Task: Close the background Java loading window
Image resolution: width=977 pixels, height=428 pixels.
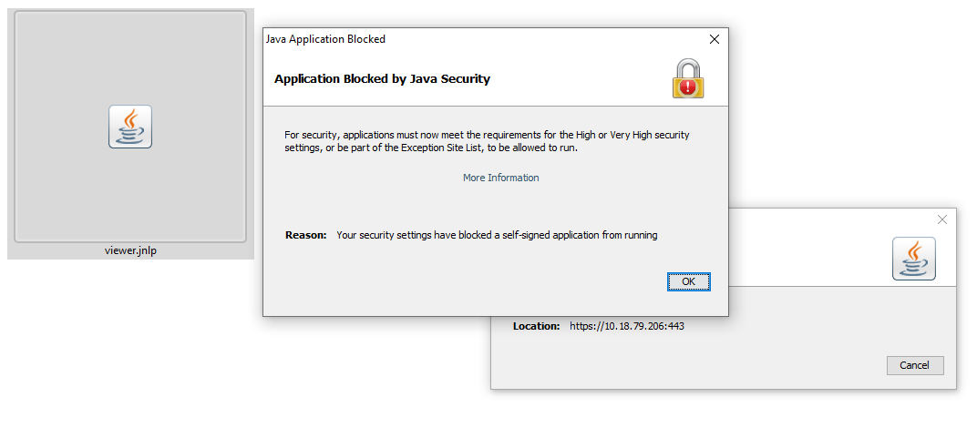Action: 942,219
